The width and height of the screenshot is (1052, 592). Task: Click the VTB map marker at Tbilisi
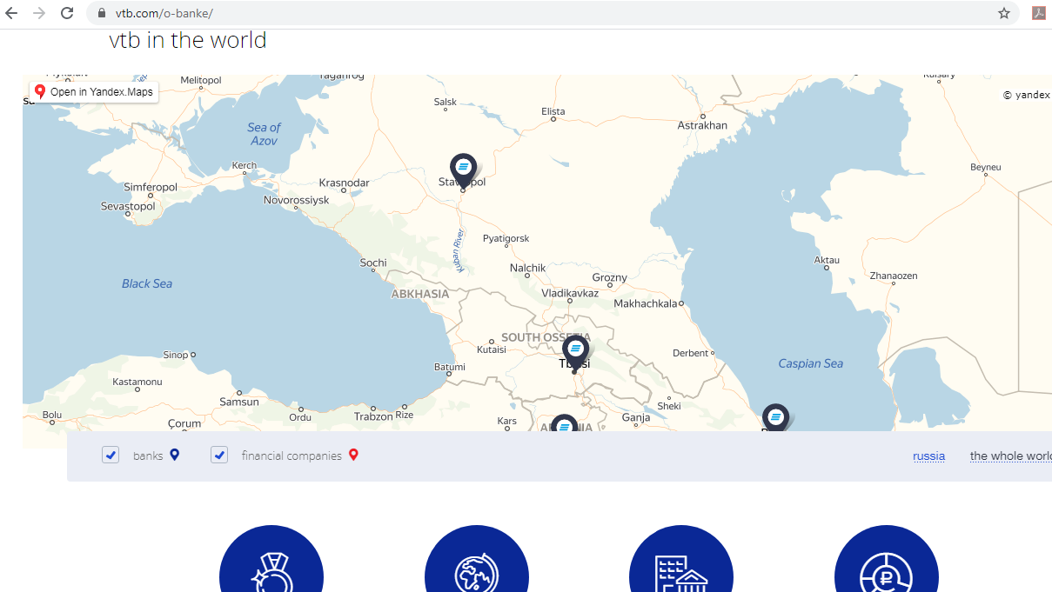(x=575, y=349)
